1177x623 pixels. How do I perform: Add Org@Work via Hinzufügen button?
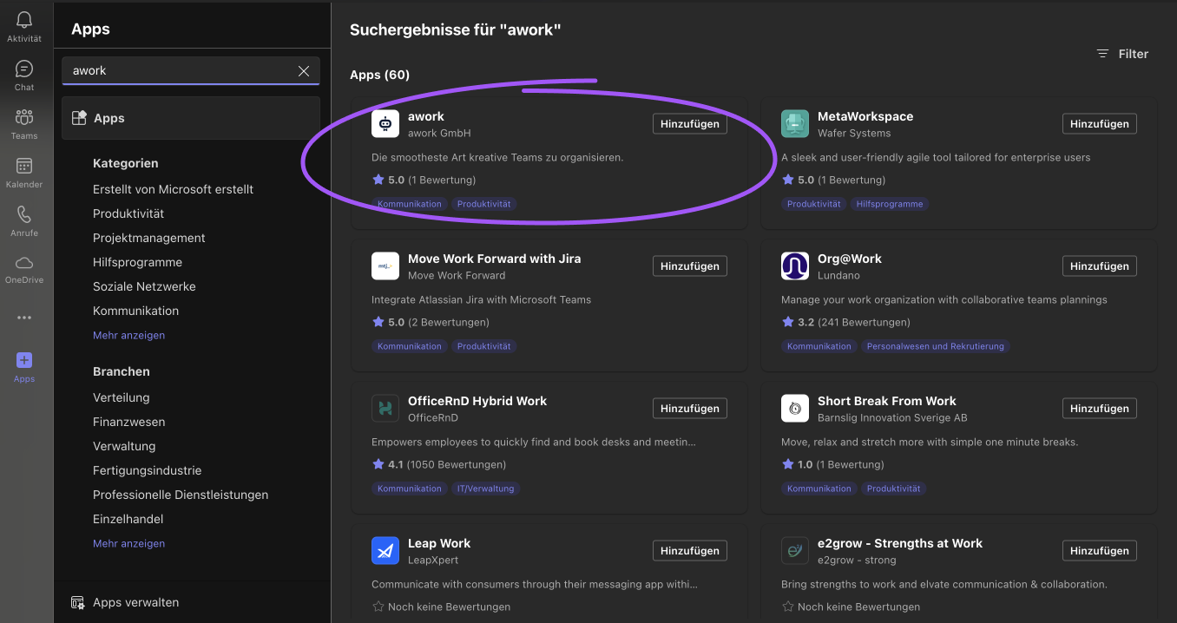(1100, 266)
